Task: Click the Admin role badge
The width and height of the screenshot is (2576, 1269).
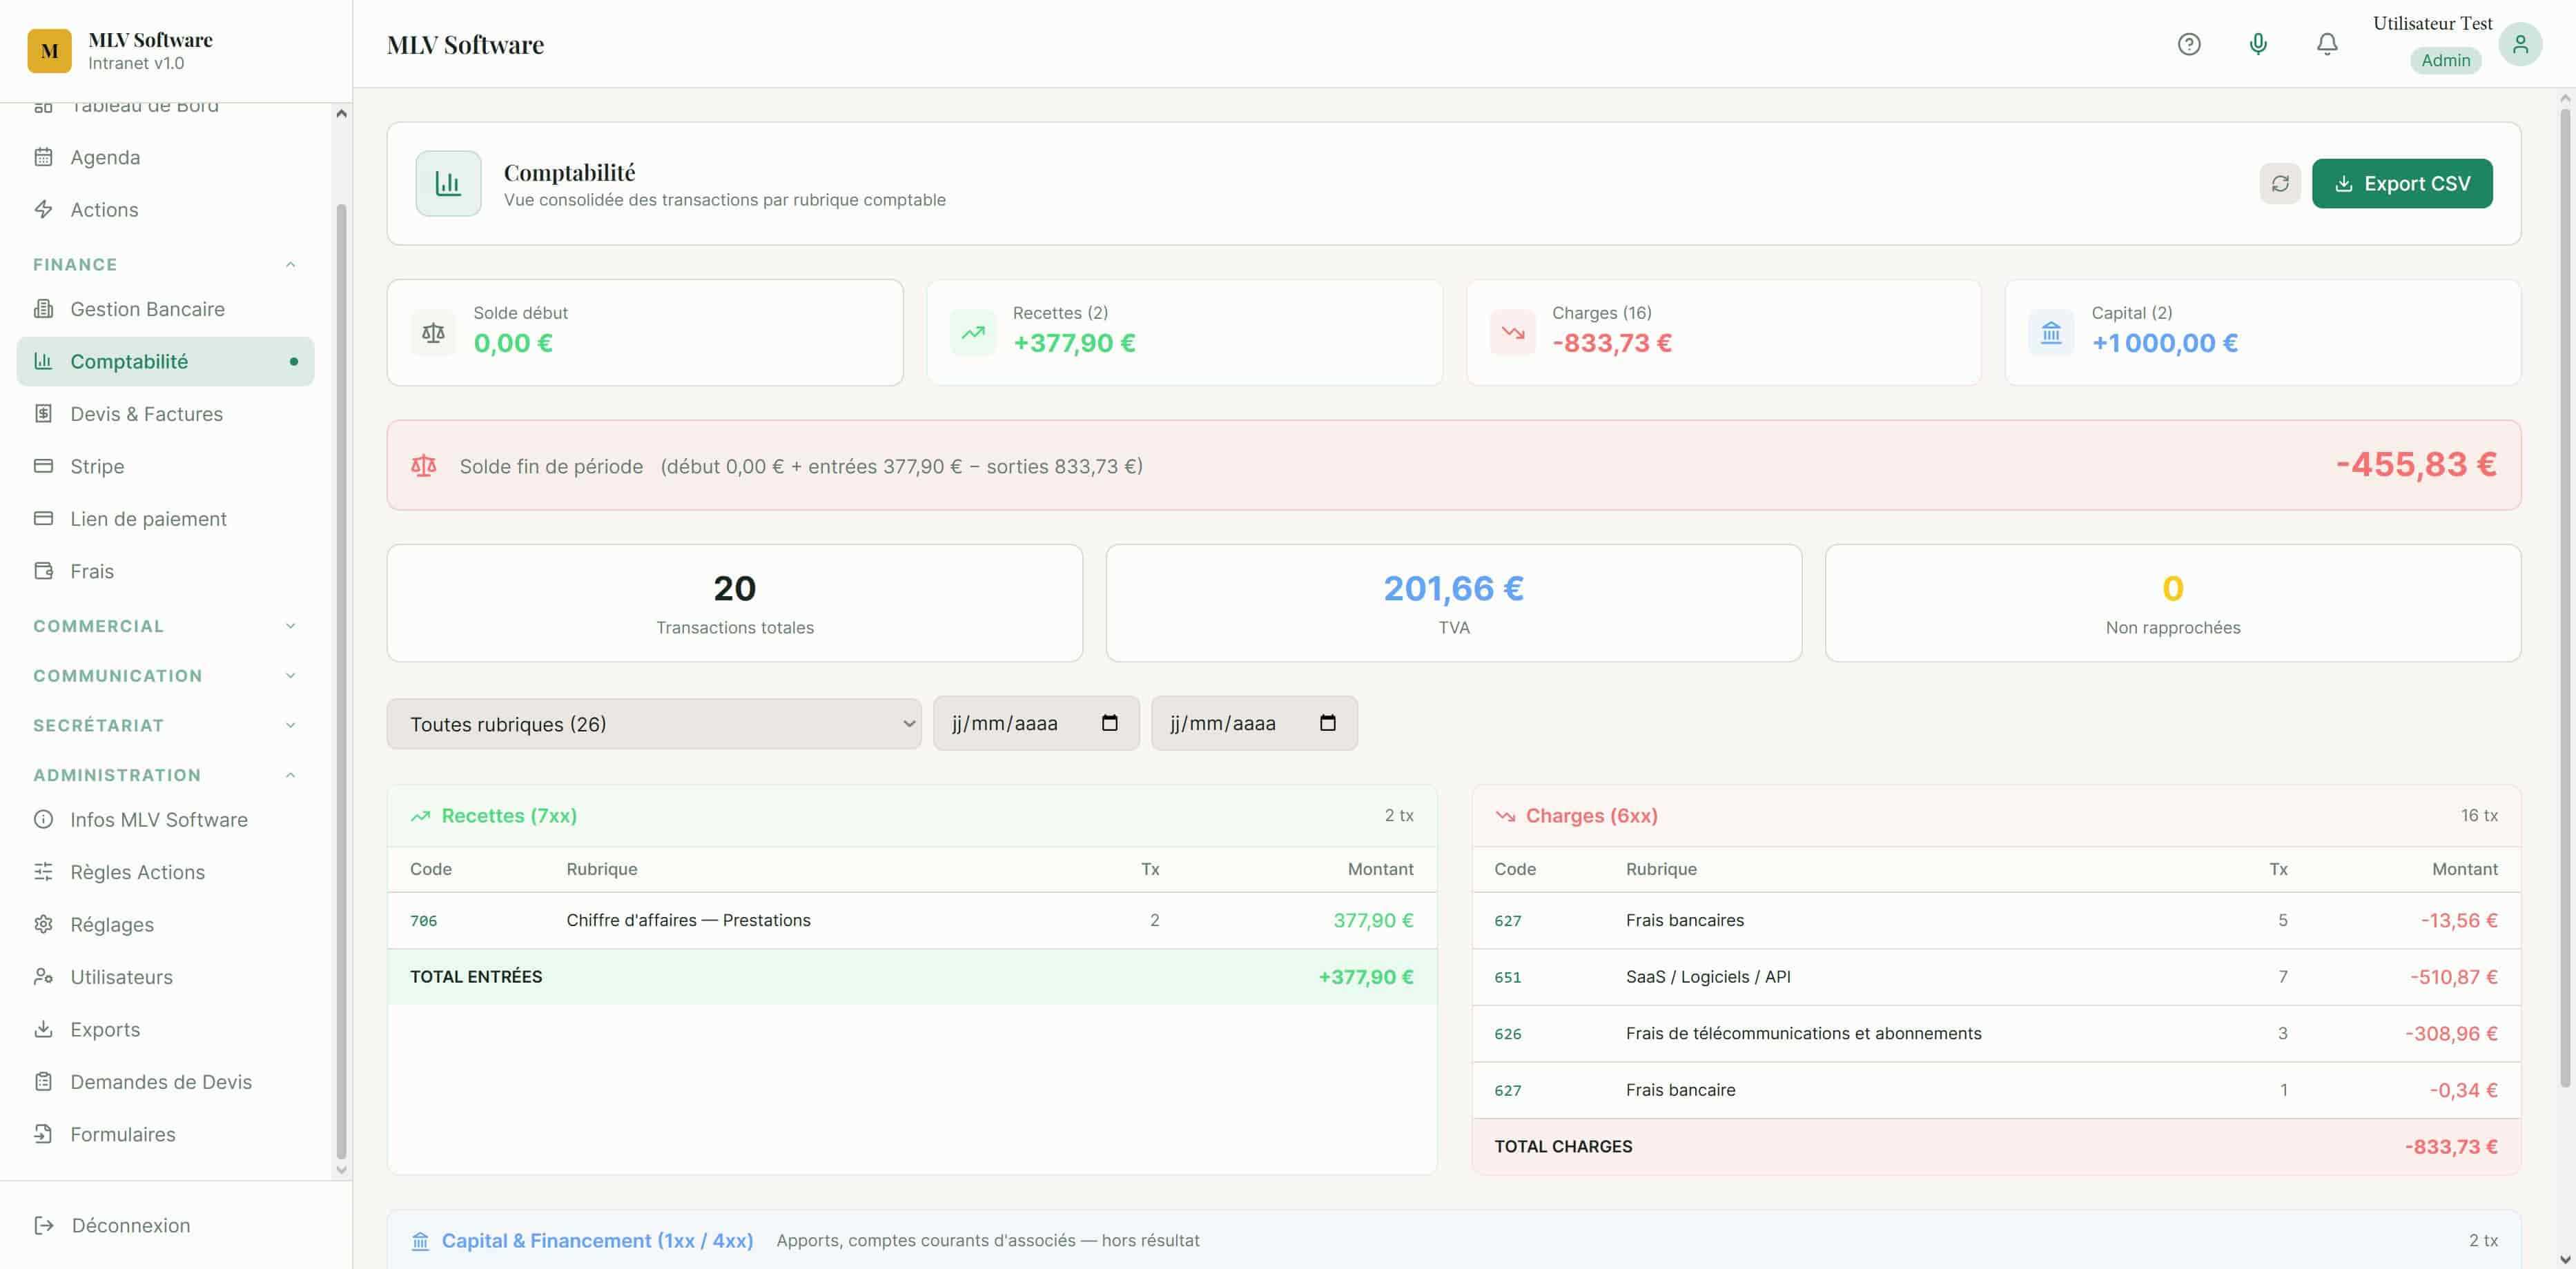Action: coord(2445,60)
